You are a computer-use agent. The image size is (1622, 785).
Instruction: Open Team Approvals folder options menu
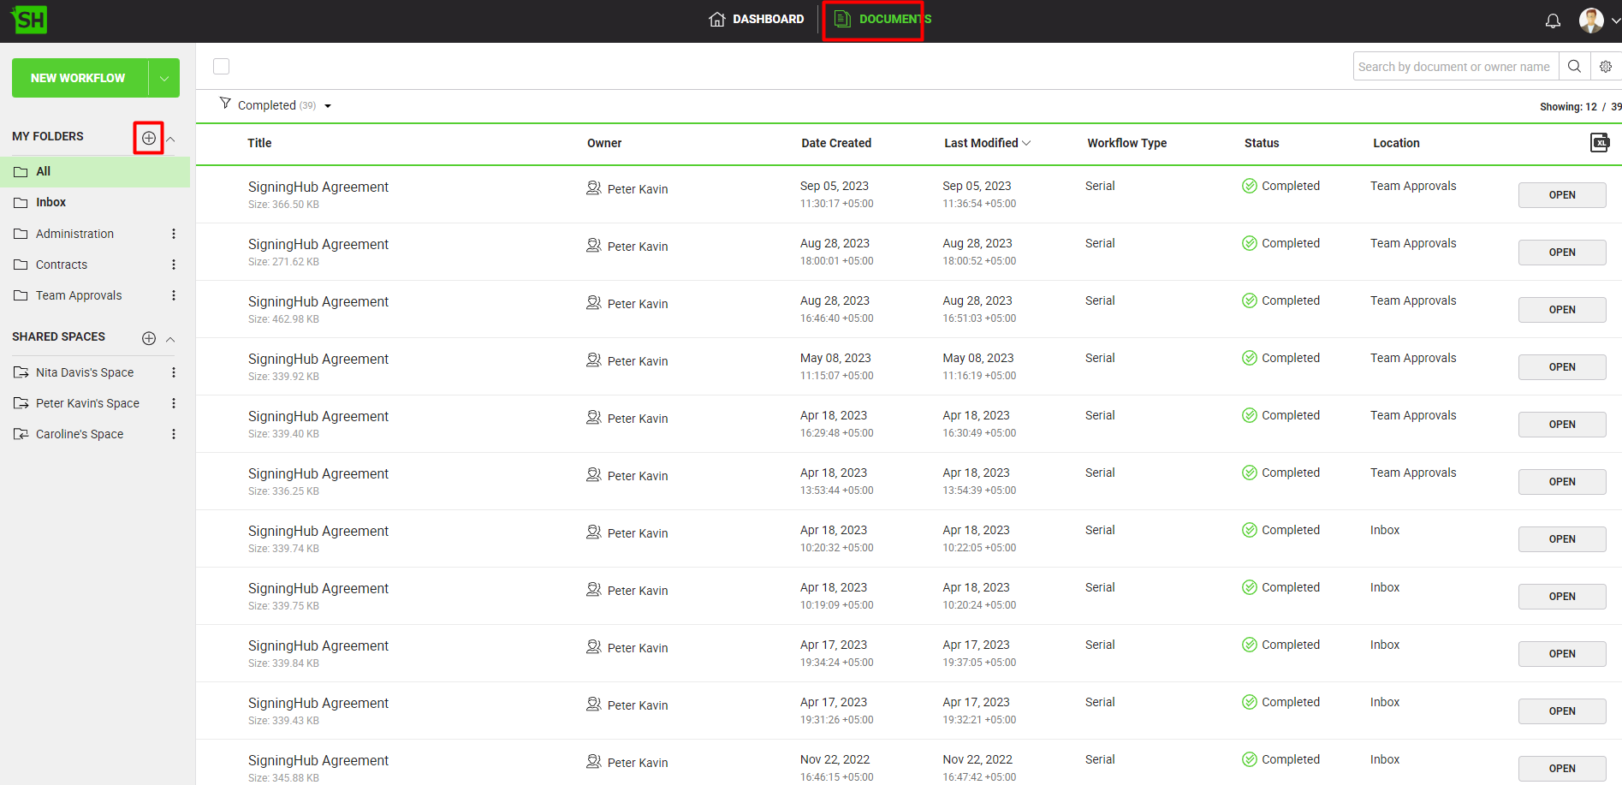(x=174, y=295)
